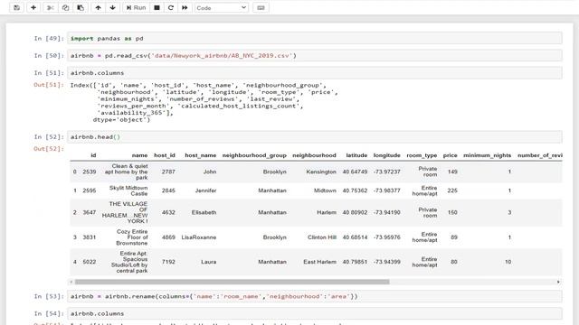Click the 'longitude' column header

click(386, 155)
